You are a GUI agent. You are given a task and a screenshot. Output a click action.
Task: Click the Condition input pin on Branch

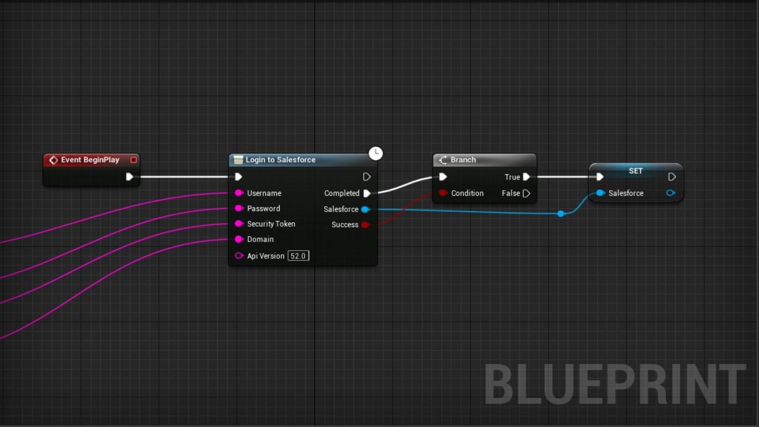point(443,193)
